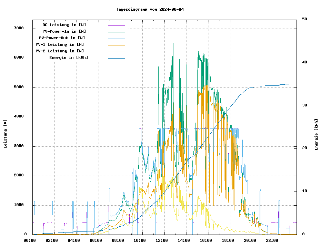Click the right axis title "Energie [kWh]"

(x=316, y=134)
